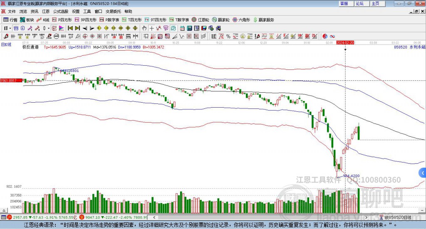Open the T数字表 tool
426x229 pixels.
[x=179, y=20]
